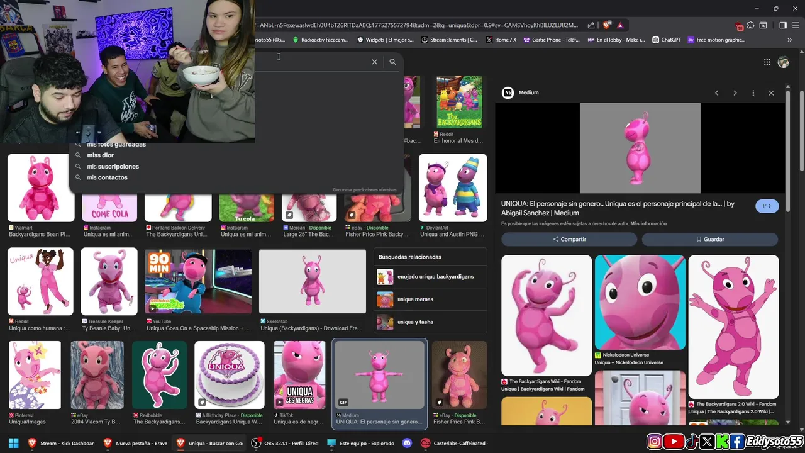805x453 pixels.
Task: Close the Medium image preview panel
Action: (x=771, y=93)
